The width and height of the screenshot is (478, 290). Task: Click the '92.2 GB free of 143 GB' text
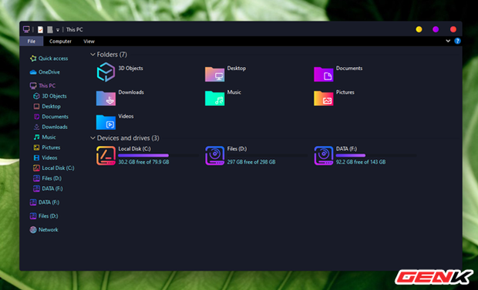pos(361,162)
